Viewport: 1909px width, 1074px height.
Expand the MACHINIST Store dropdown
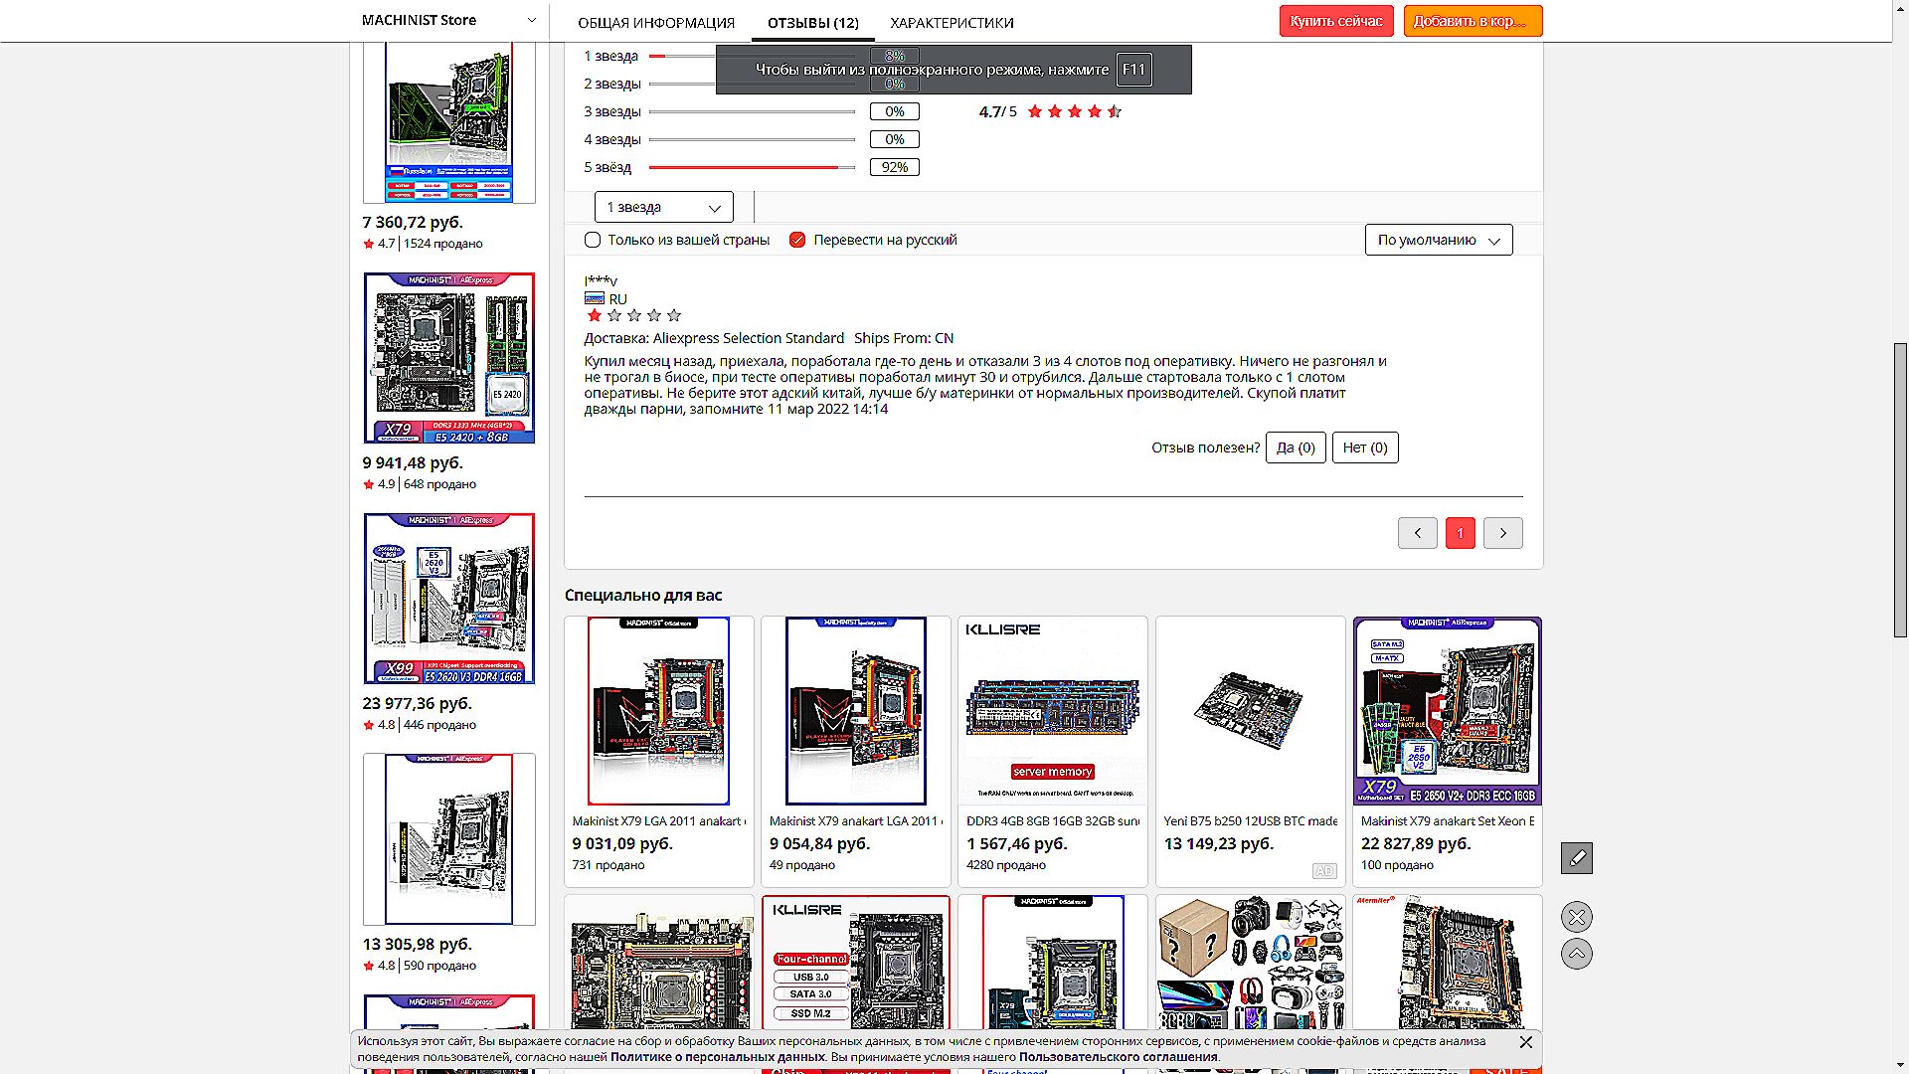531,20
